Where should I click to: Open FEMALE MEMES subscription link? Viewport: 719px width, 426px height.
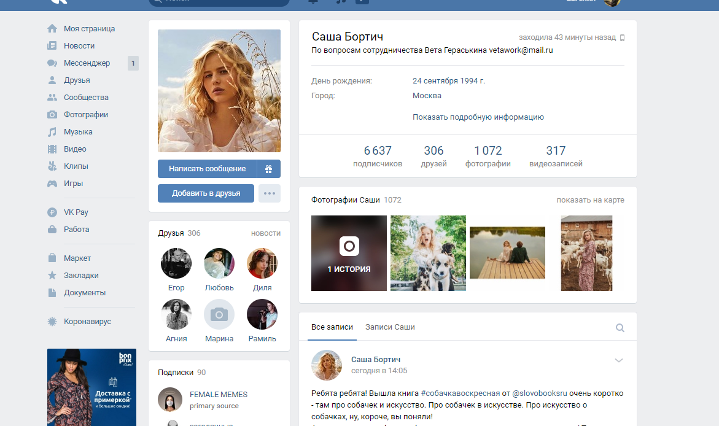pyautogui.click(x=218, y=394)
